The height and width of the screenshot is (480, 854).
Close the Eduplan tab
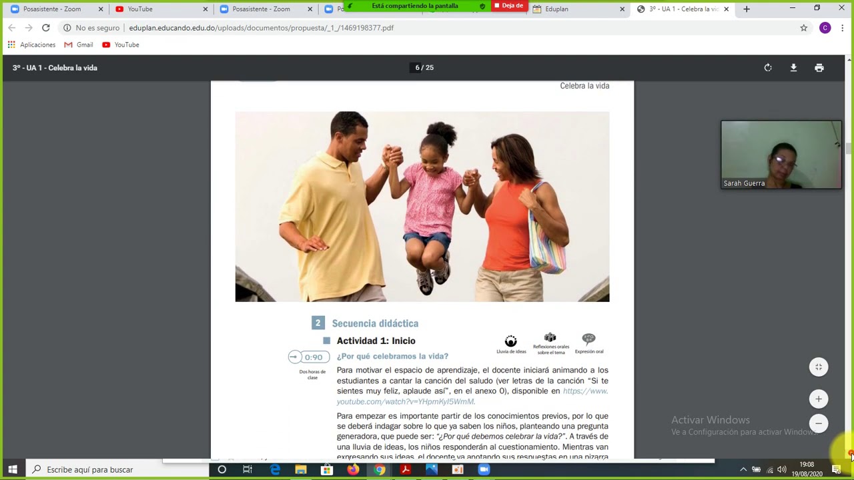[622, 9]
